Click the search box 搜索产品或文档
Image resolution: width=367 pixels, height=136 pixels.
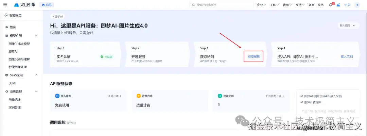tap(222, 5)
